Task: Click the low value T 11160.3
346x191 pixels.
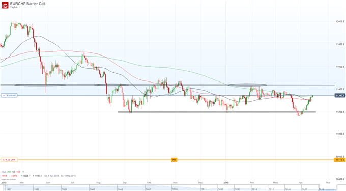Action: coord(37,176)
